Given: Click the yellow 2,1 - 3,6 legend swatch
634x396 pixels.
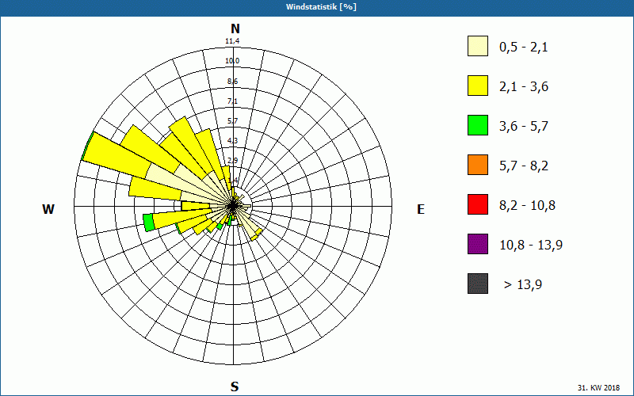Looking at the screenshot, I should click(x=478, y=86).
